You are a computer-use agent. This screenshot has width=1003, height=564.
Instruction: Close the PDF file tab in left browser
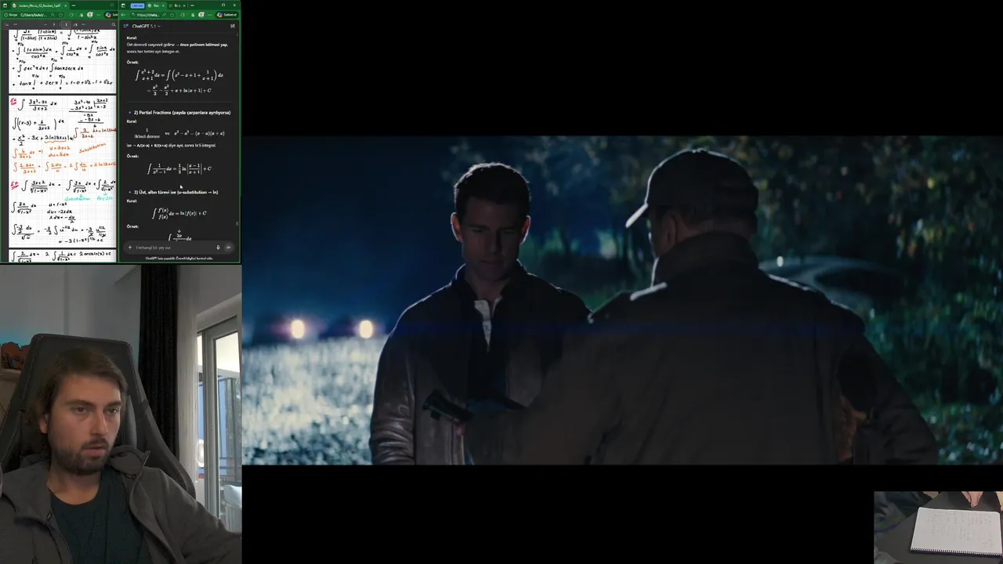[x=66, y=5]
